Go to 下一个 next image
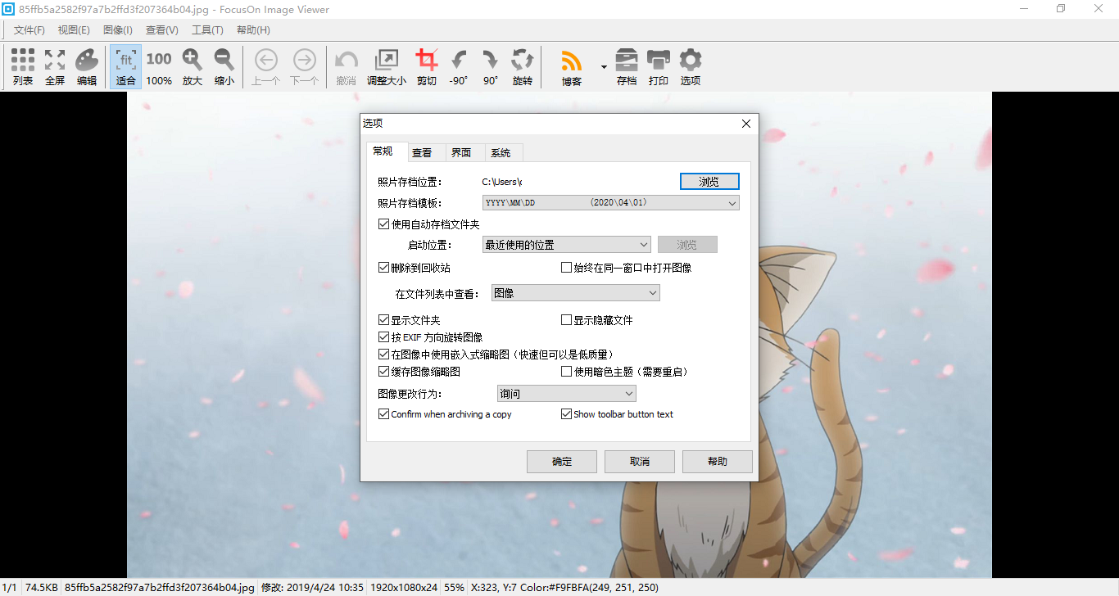Image resolution: width=1119 pixels, height=596 pixels. pos(305,66)
